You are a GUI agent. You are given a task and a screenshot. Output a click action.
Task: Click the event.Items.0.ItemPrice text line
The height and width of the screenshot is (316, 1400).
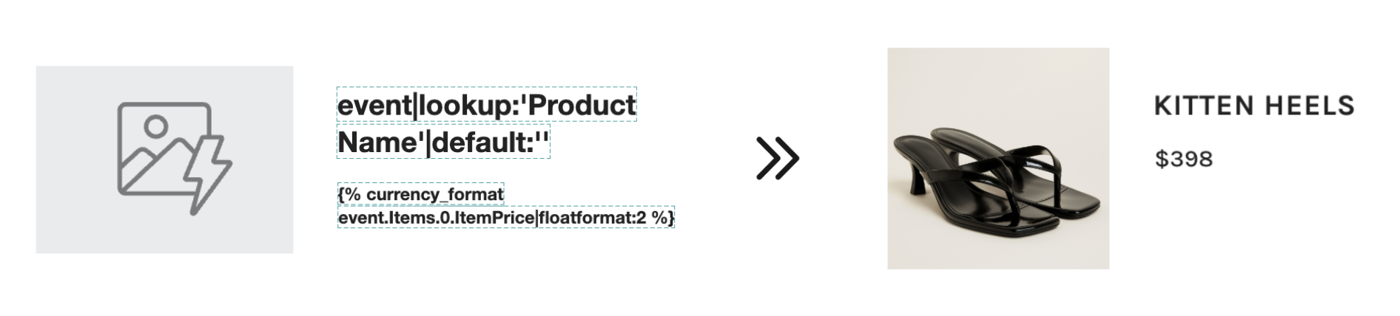(x=505, y=218)
